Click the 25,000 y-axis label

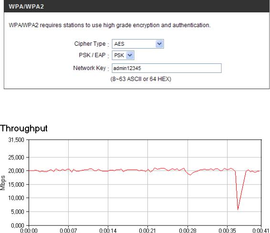coord(16,157)
